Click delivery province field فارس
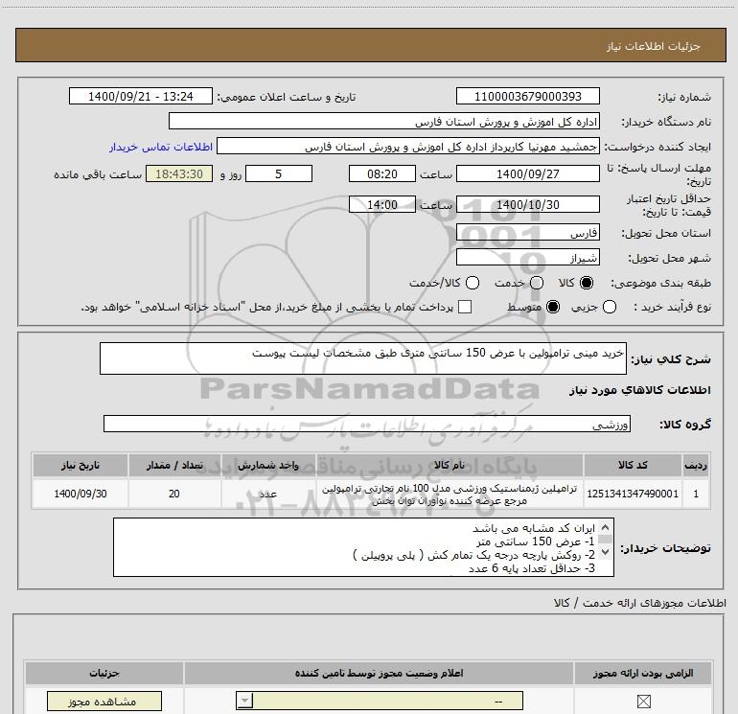Viewport: 738px width, 714px height. pyautogui.click(x=527, y=233)
